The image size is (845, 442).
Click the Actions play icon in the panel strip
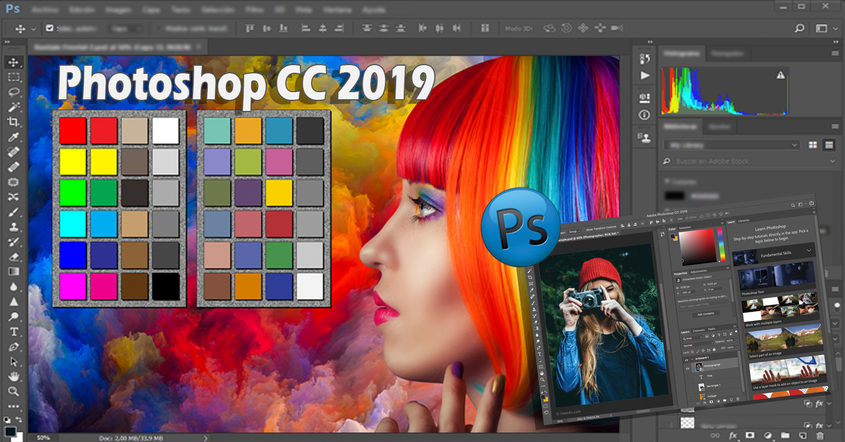point(645,75)
